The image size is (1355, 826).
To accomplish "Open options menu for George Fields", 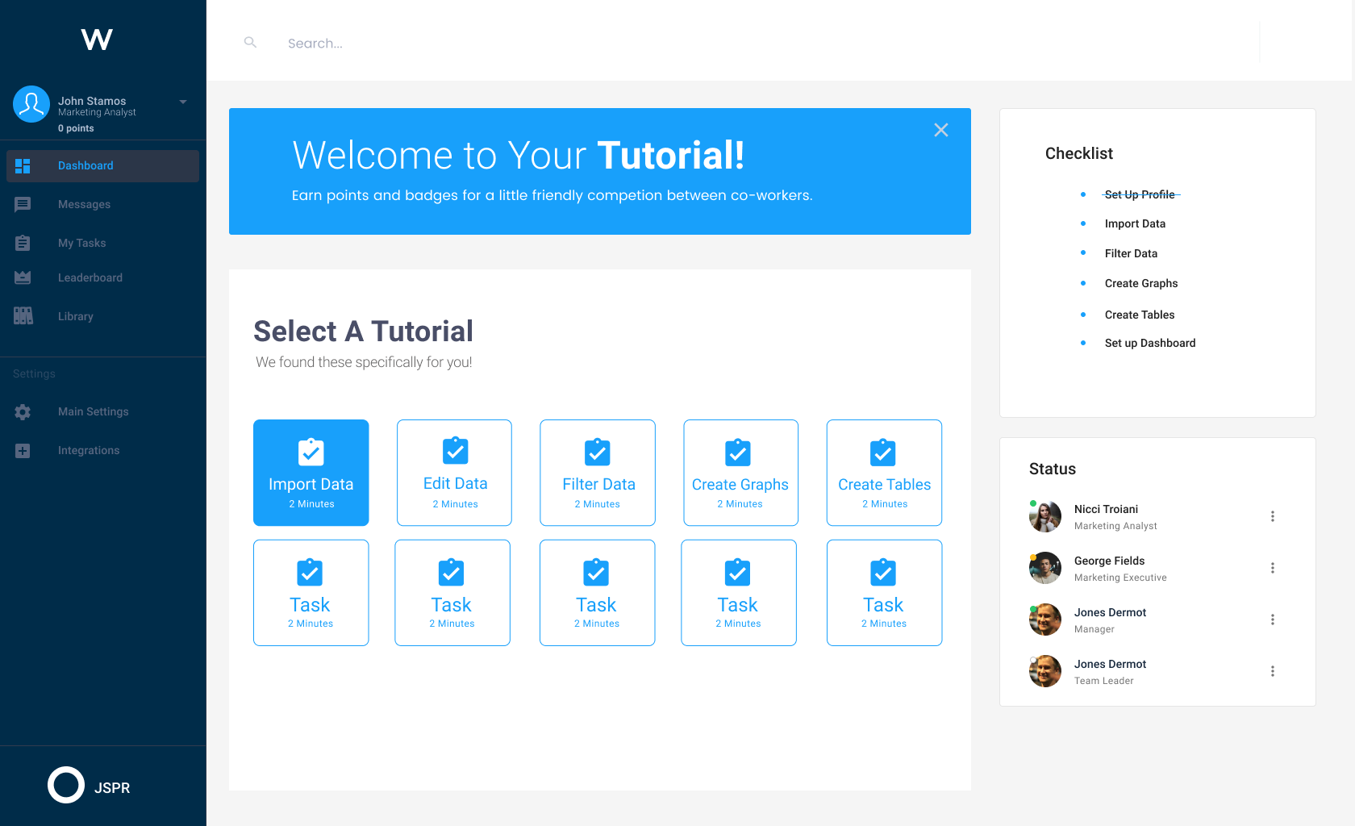I will tap(1273, 568).
